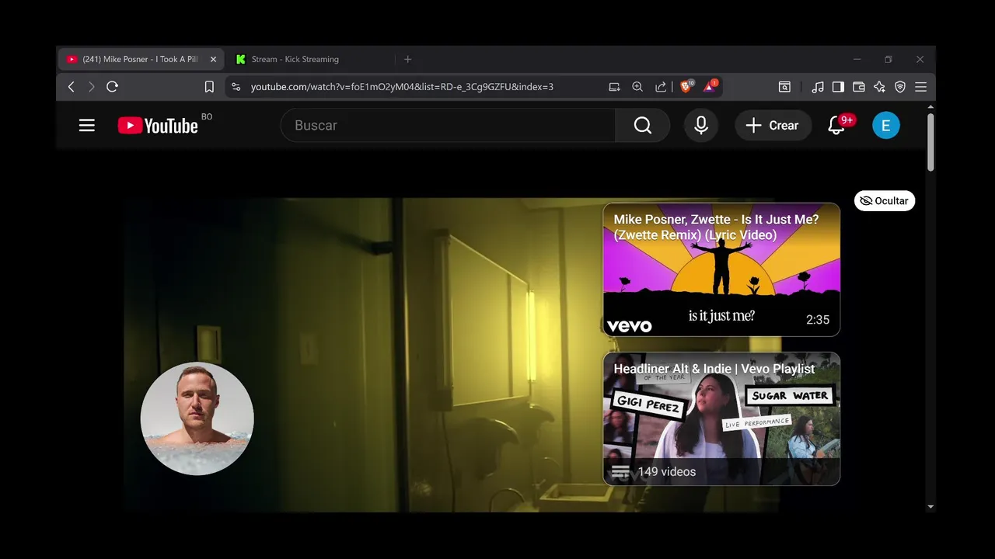The image size is (995, 559).
Task: Hide end cards with the Ocultar button
Action: [x=885, y=200]
